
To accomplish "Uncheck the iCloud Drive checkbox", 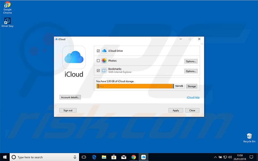I will 98,51.
